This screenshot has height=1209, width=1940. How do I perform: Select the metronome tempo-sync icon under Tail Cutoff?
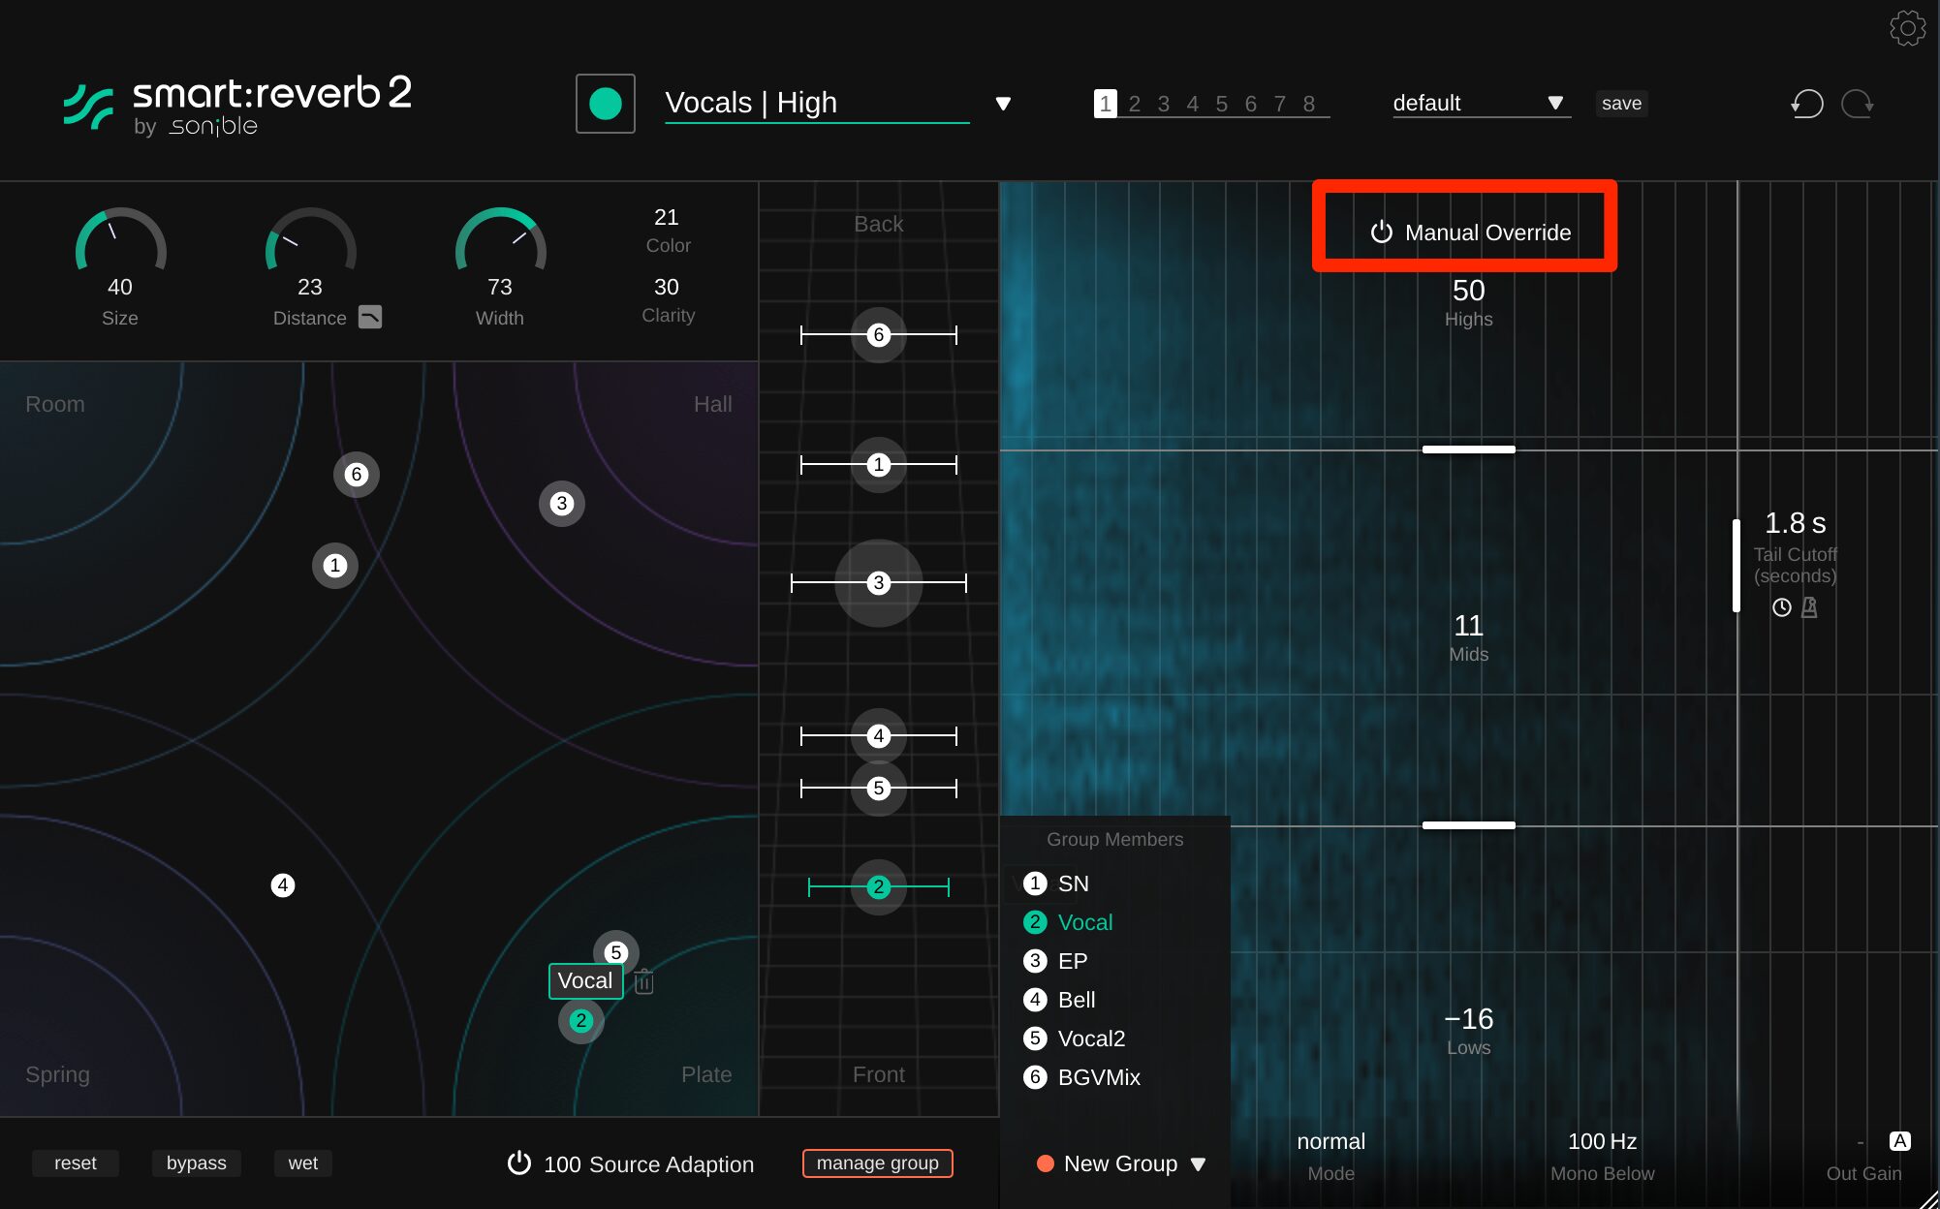pos(1809,607)
